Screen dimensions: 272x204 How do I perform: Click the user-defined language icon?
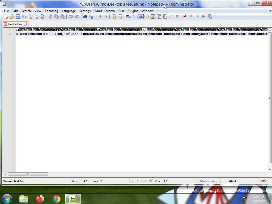click(x=147, y=17)
